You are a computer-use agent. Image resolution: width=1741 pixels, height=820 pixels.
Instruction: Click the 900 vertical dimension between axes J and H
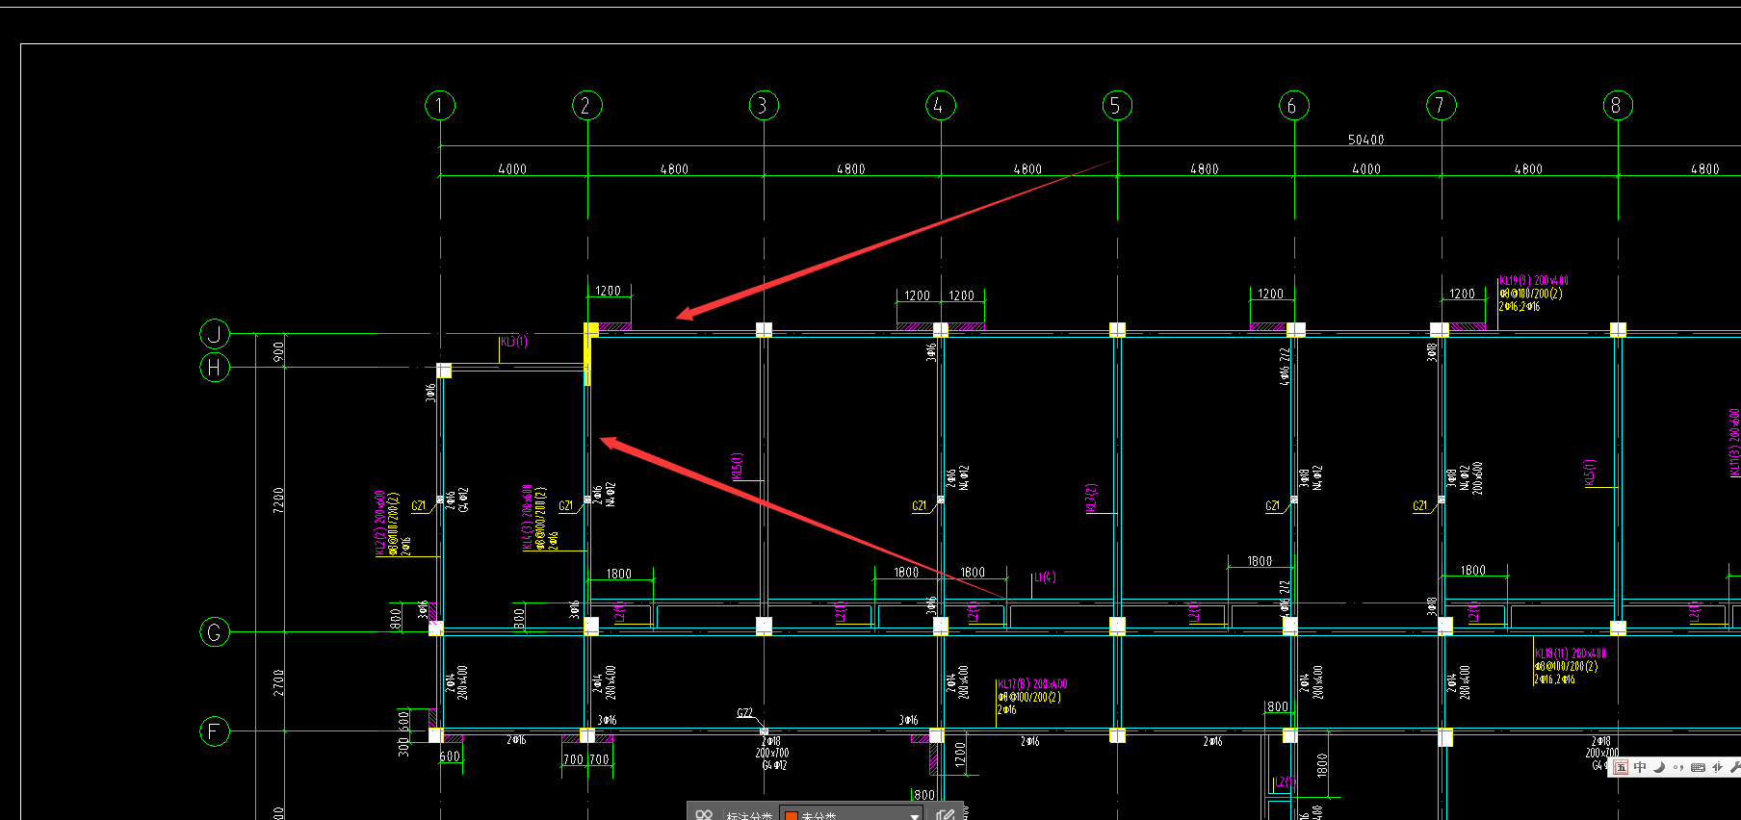click(x=278, y=352)
